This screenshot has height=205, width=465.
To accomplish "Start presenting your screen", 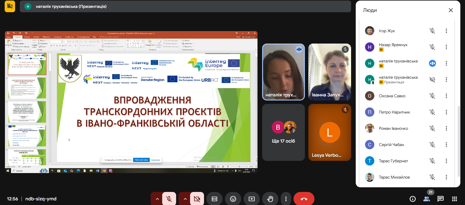I will 252,199.
